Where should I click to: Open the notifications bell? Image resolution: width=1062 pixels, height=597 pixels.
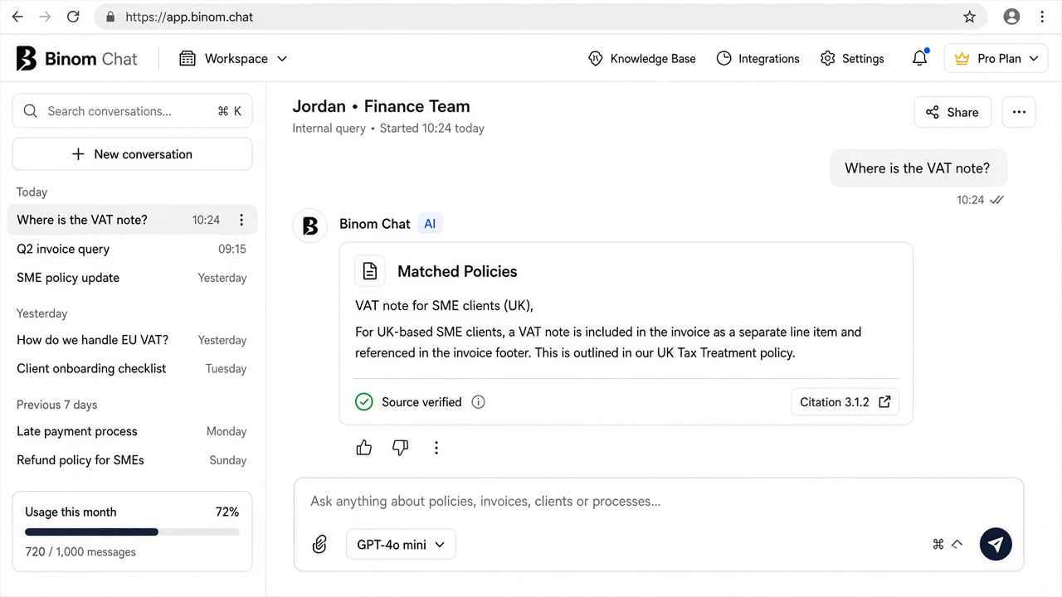[919, 58]
